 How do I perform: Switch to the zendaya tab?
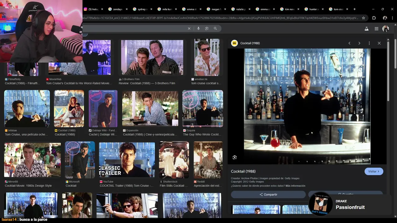(117, 9)
